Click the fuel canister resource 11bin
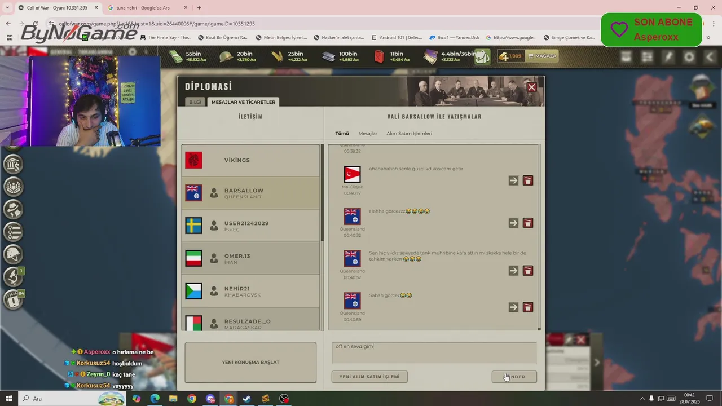 point(392,56)
